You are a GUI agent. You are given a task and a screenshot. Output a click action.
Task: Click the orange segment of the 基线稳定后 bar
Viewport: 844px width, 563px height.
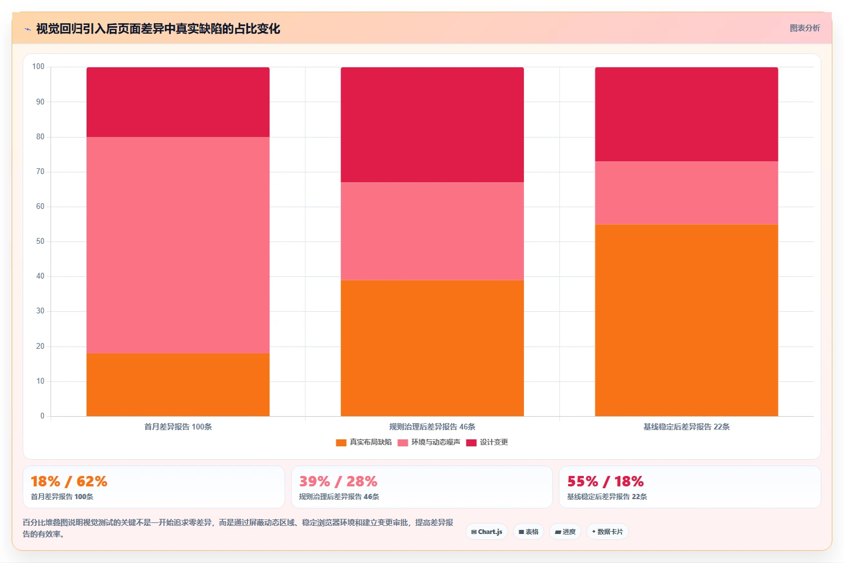(x=687, y=320)
